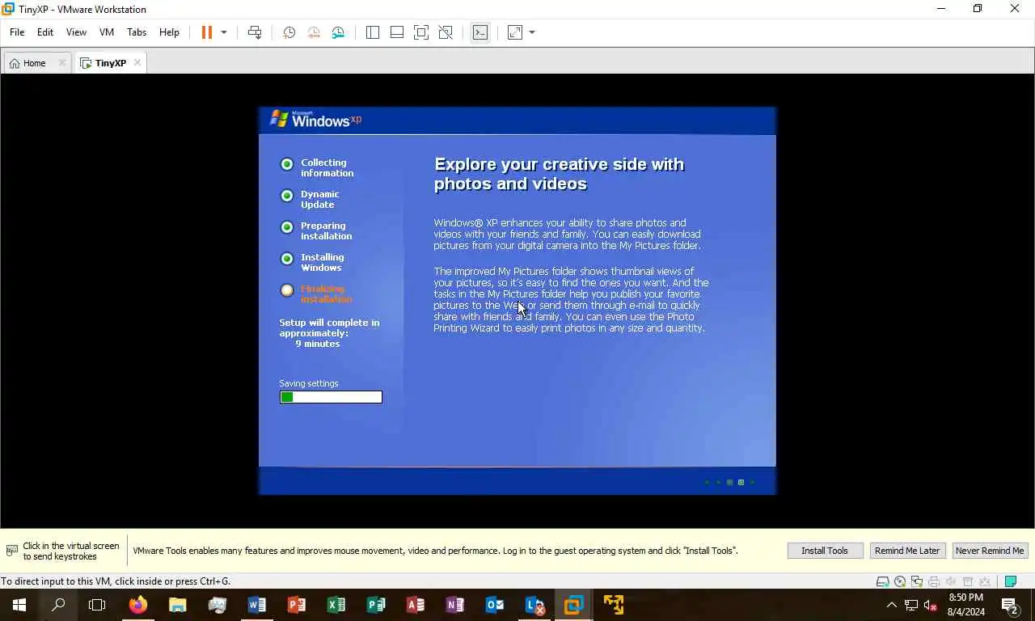Viewport: 1035px width, 621px height.
Task: Close the TinyXP tab
Action: click(x=137, y=63)
